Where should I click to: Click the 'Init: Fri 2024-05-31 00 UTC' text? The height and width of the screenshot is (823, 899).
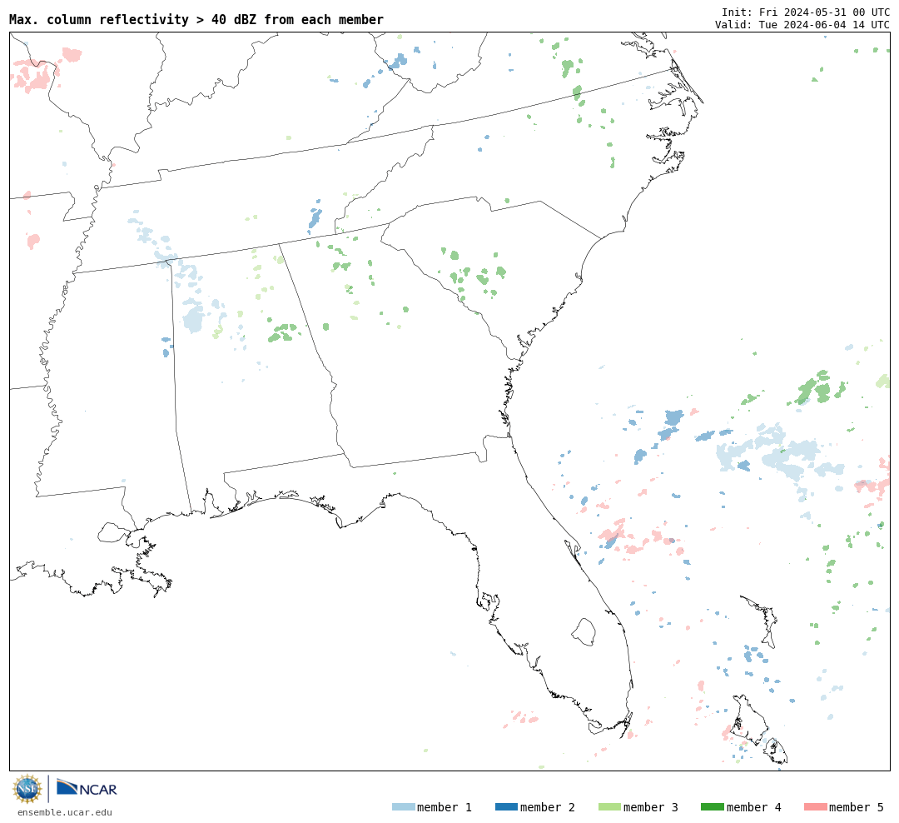[806, 12]
